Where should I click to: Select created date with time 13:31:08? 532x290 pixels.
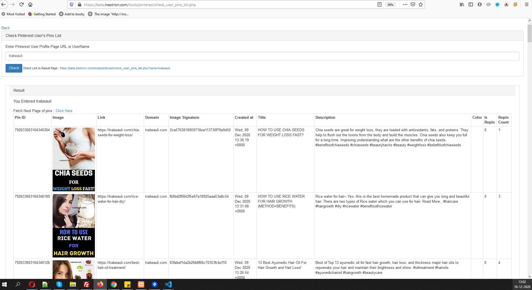click(x=243, y=204)
